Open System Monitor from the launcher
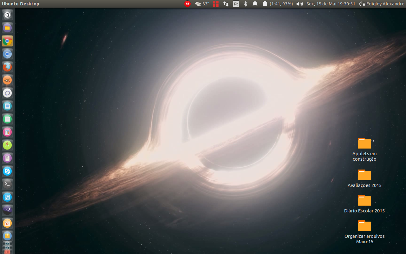 [7, 197]
